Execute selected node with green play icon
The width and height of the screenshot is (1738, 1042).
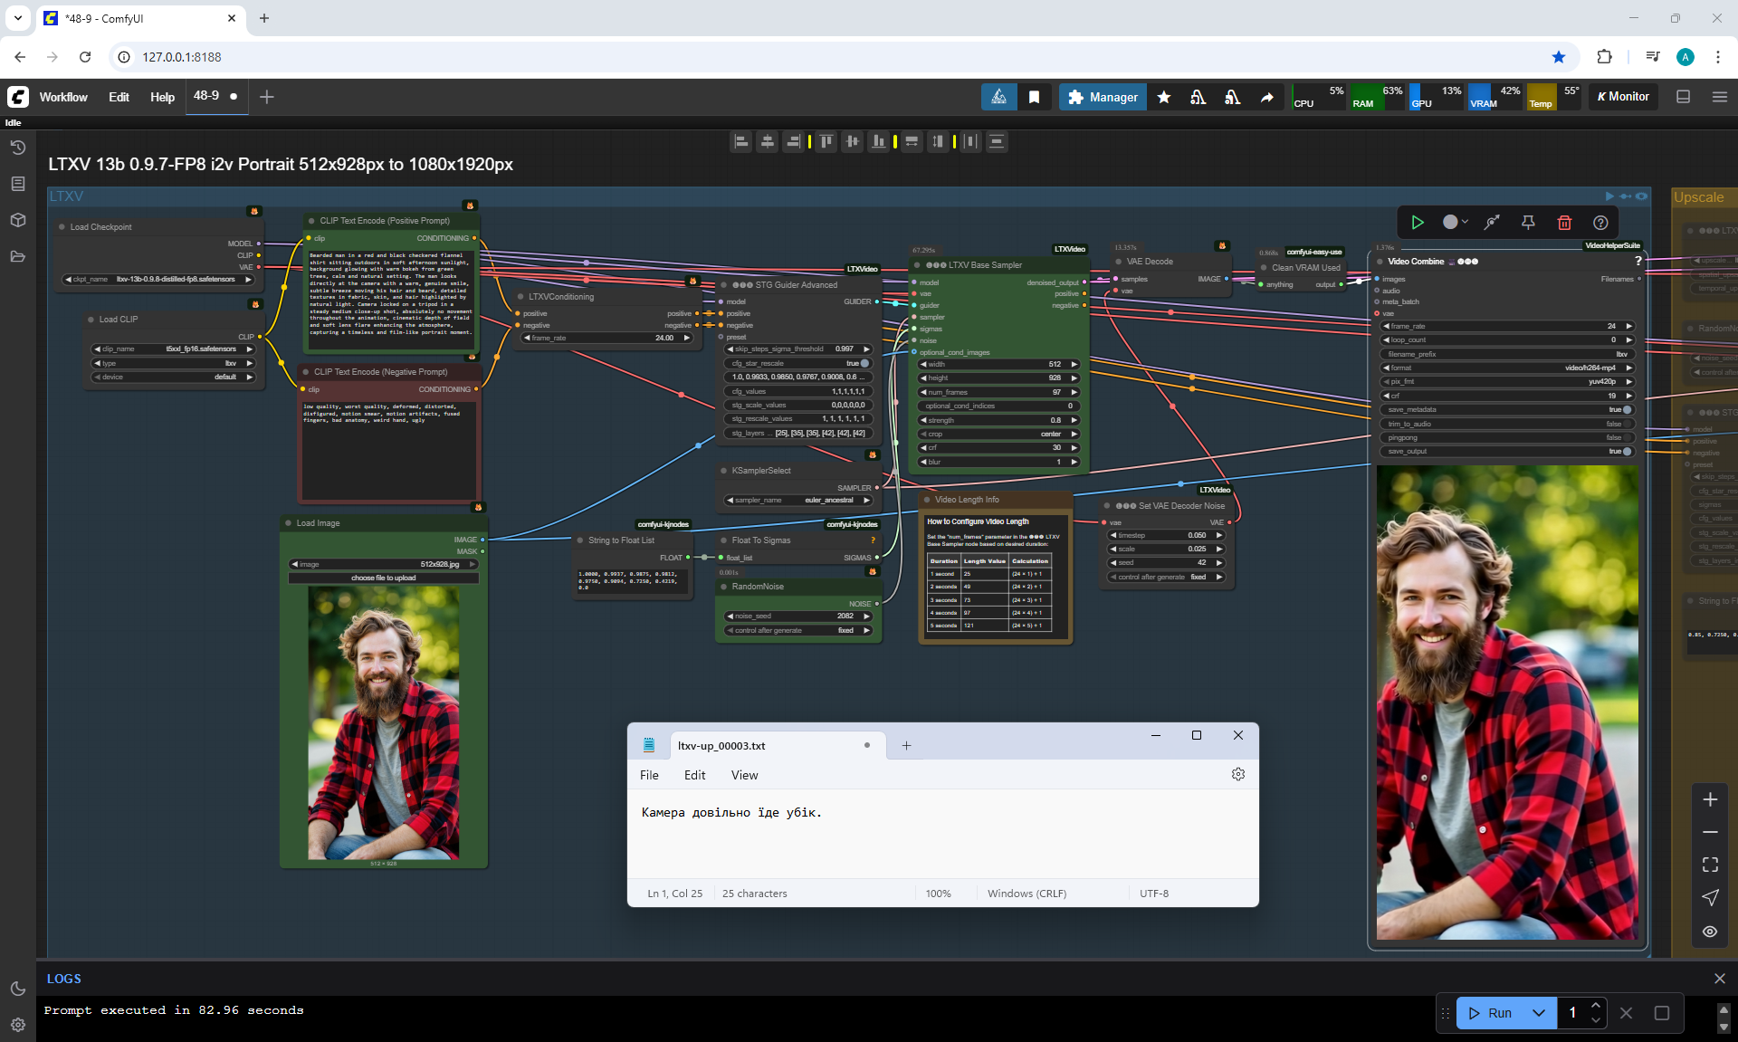point(1418,223)
